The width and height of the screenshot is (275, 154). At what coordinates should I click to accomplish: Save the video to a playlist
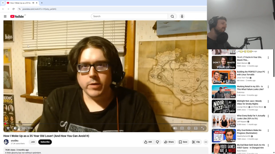point(183,142)
